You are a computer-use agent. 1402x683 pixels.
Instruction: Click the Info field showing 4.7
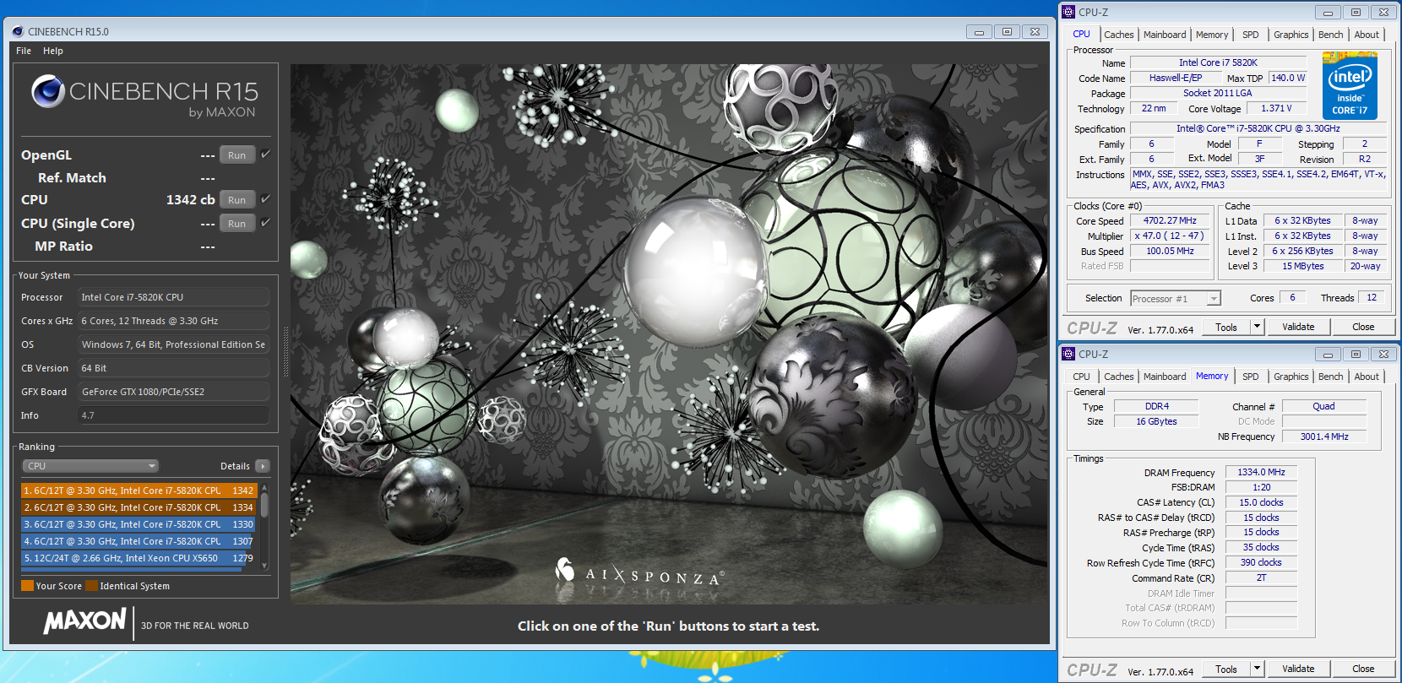[174, 415]
